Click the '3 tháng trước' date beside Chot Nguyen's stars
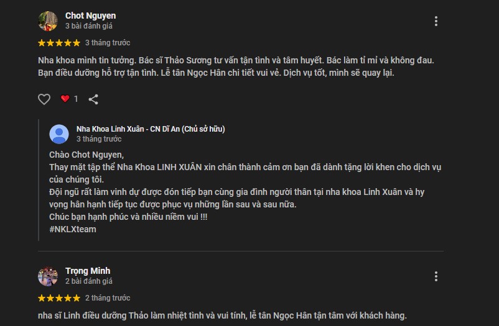Screen dimensions: 499x326 tap(108, 43)
